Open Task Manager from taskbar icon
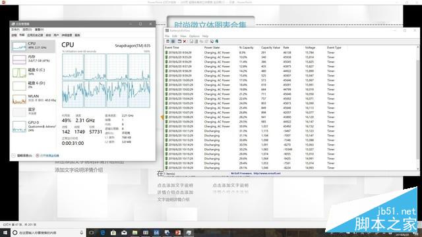422x237 pixels. 189,232
